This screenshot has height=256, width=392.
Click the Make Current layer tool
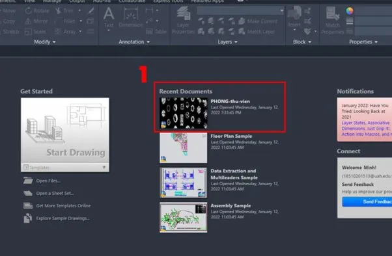(x=258, y=21)
